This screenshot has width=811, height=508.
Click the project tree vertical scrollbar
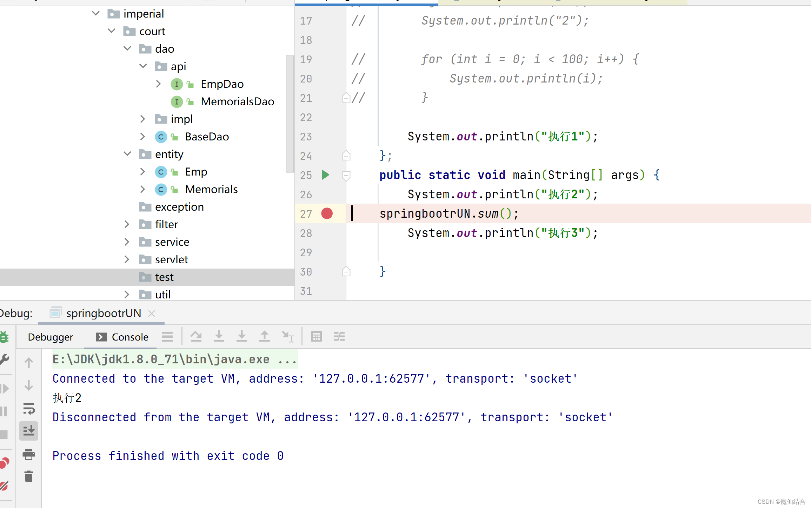[290, 114]
